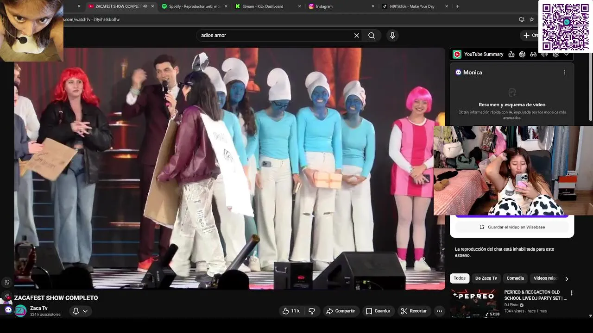Open Monica panel three-dot menu

564,72
